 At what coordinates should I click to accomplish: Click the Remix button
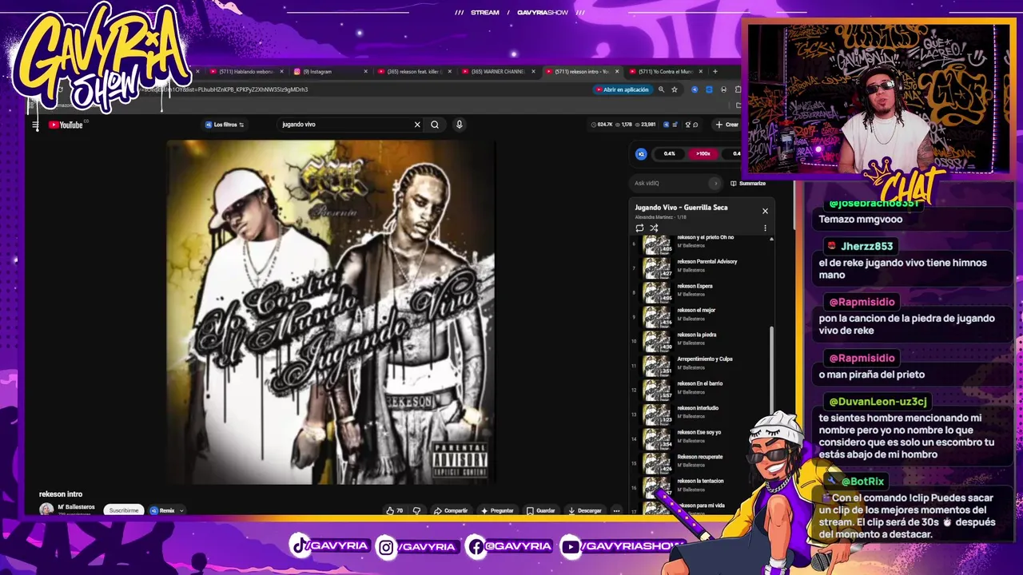162,510
